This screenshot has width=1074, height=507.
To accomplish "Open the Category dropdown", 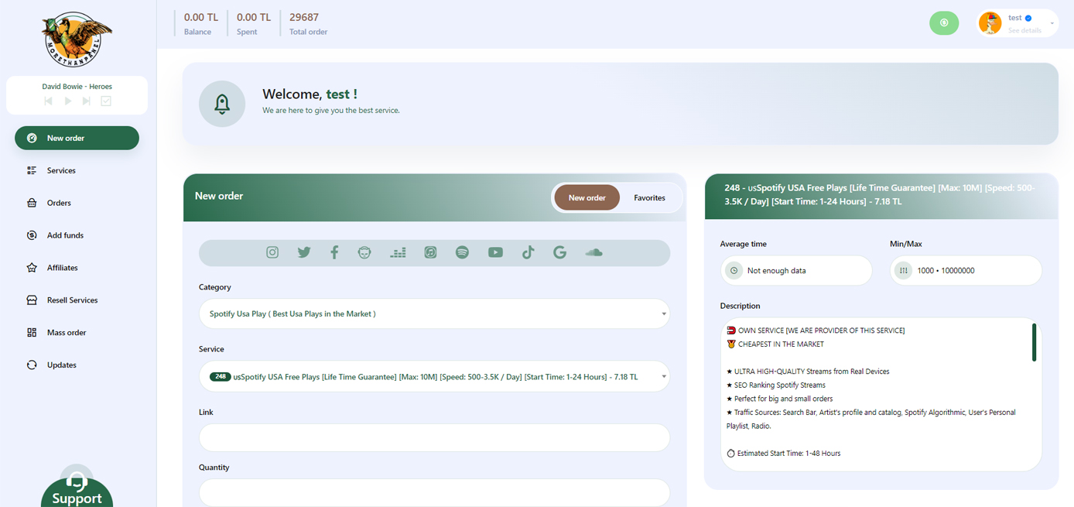I will [x=434, y=313].
